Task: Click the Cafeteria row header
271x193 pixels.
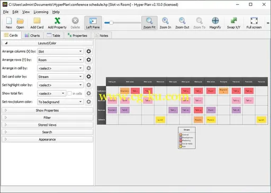Action: 102,120
